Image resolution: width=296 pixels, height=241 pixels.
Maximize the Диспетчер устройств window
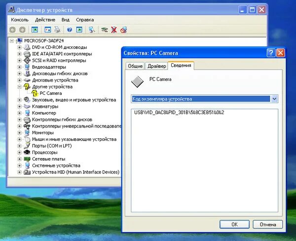[252, 10]
